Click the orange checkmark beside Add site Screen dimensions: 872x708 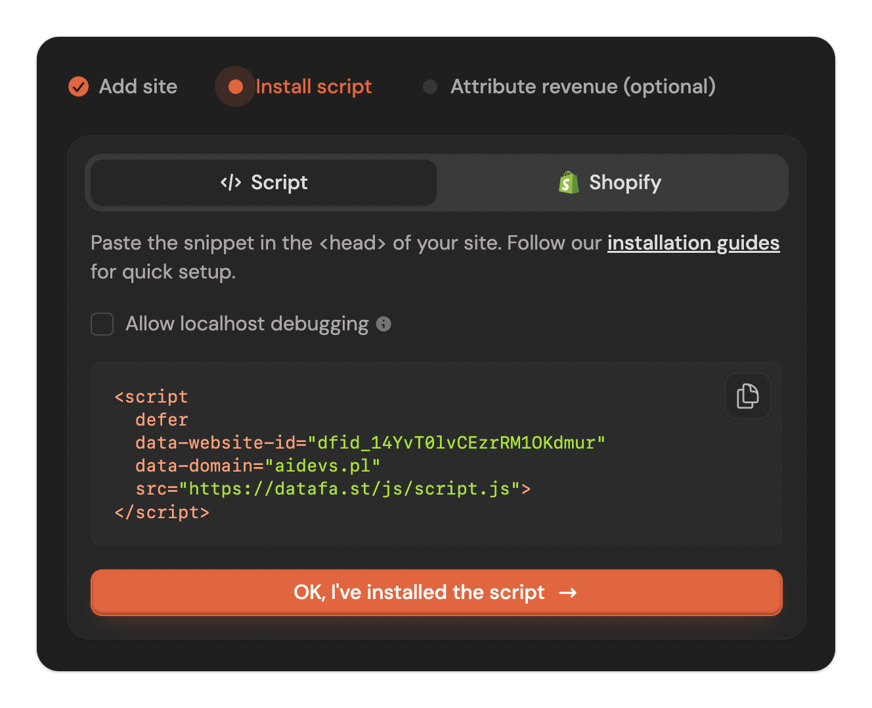click(x=79, y=86)
